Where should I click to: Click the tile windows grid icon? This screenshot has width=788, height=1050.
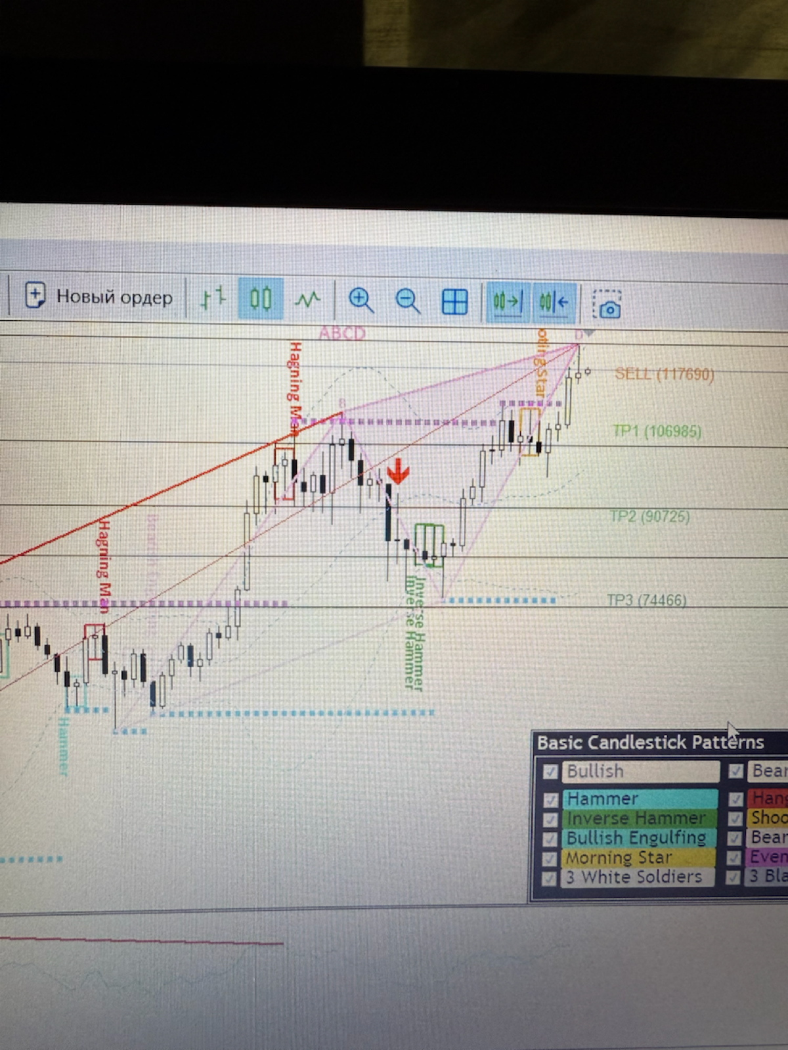tap(454, 302)
